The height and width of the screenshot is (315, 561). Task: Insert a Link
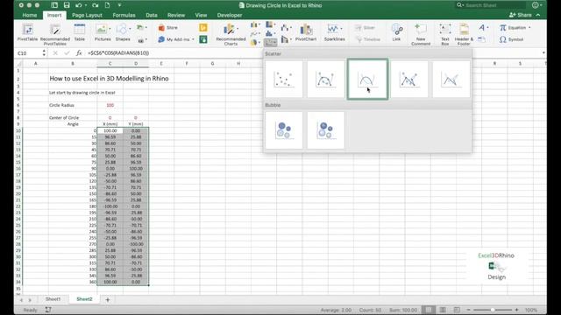(396, 33)
